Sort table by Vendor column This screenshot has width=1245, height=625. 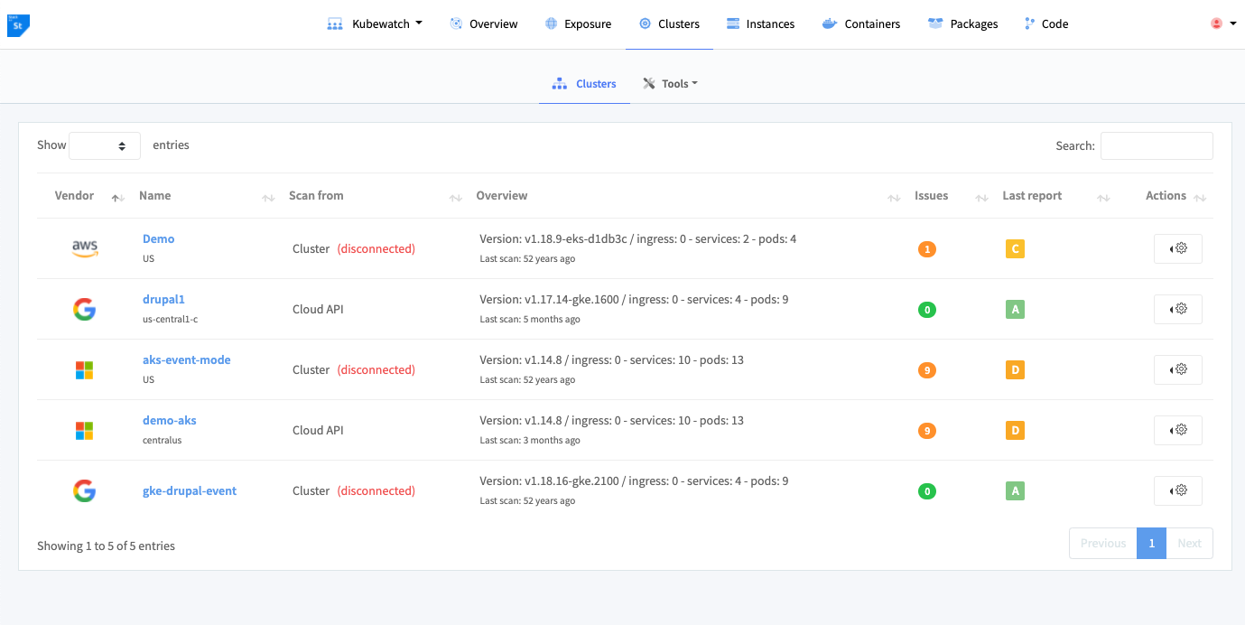coord(84,196)
